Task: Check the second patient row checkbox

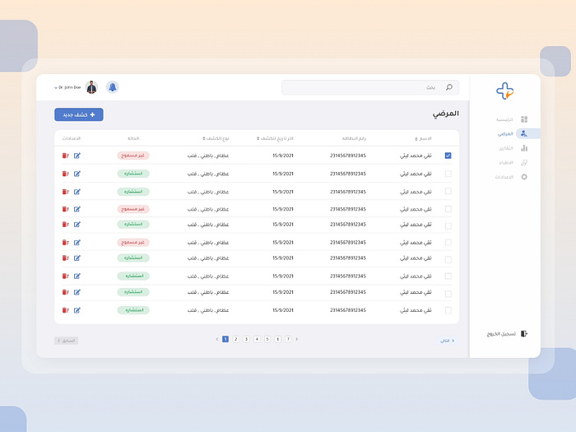Action: [x=448, y=174]
